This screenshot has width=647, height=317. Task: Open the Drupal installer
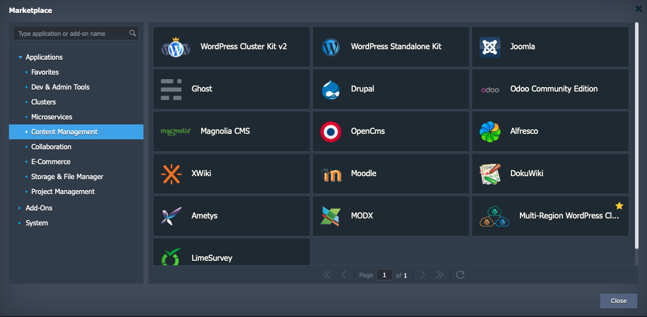pos(390,89)
